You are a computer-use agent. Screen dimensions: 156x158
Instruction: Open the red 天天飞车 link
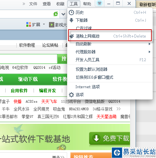(49, 101)
